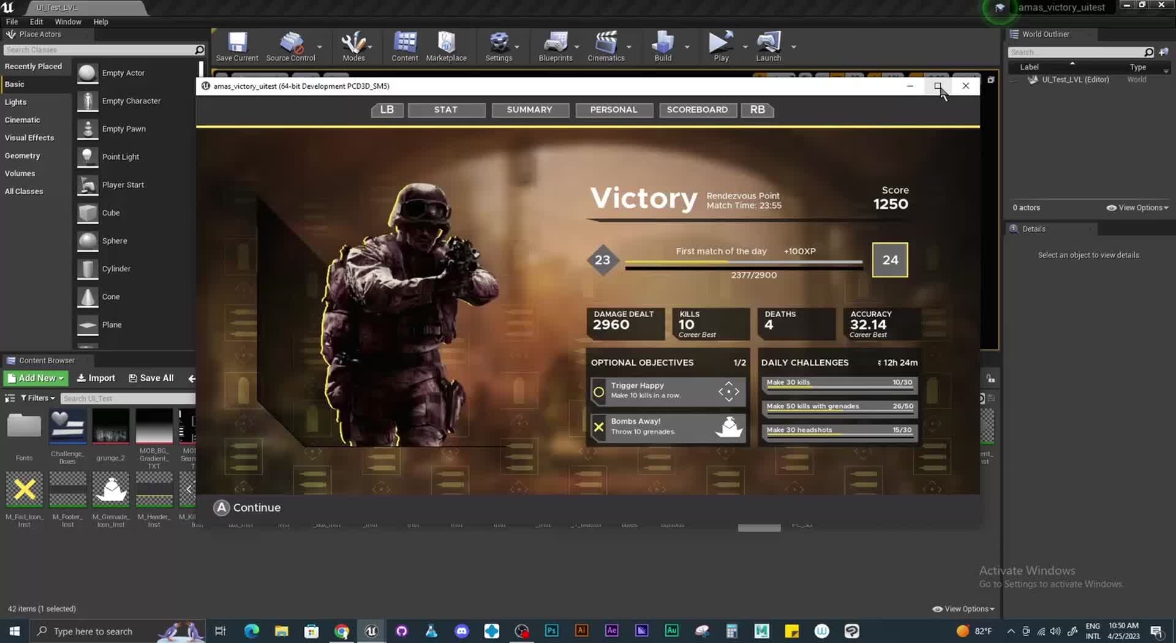The image size is (1176, 643).
Task: Expand the Settings dropdown arrow
Action: 516,47
